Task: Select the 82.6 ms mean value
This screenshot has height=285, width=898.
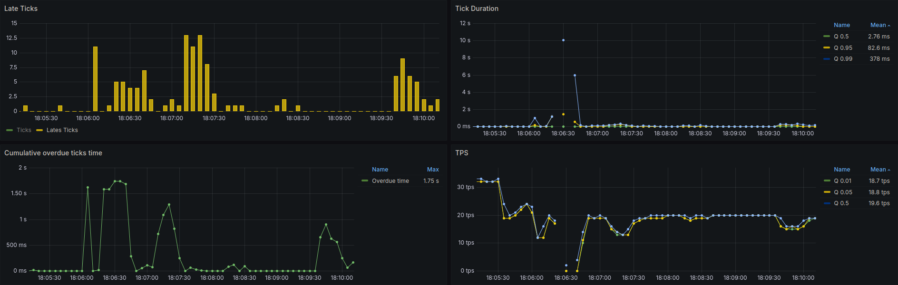Action: pos(878,48)
